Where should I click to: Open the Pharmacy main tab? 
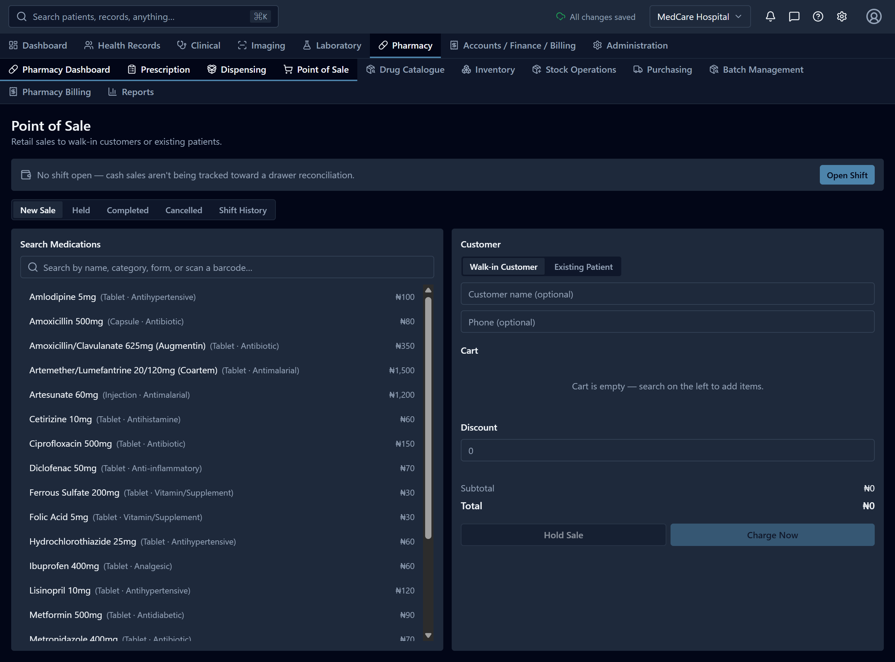405,45
